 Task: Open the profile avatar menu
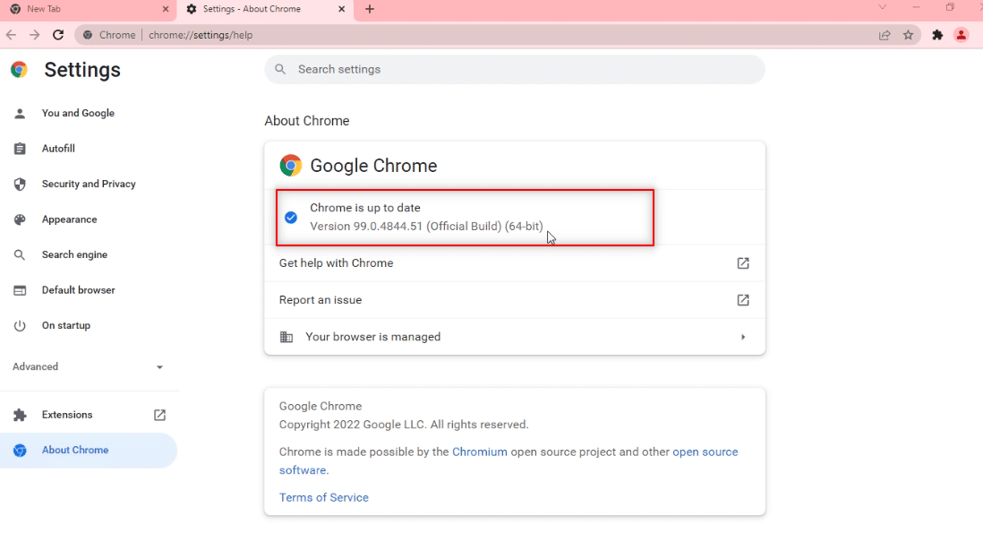tap(961, 35)
